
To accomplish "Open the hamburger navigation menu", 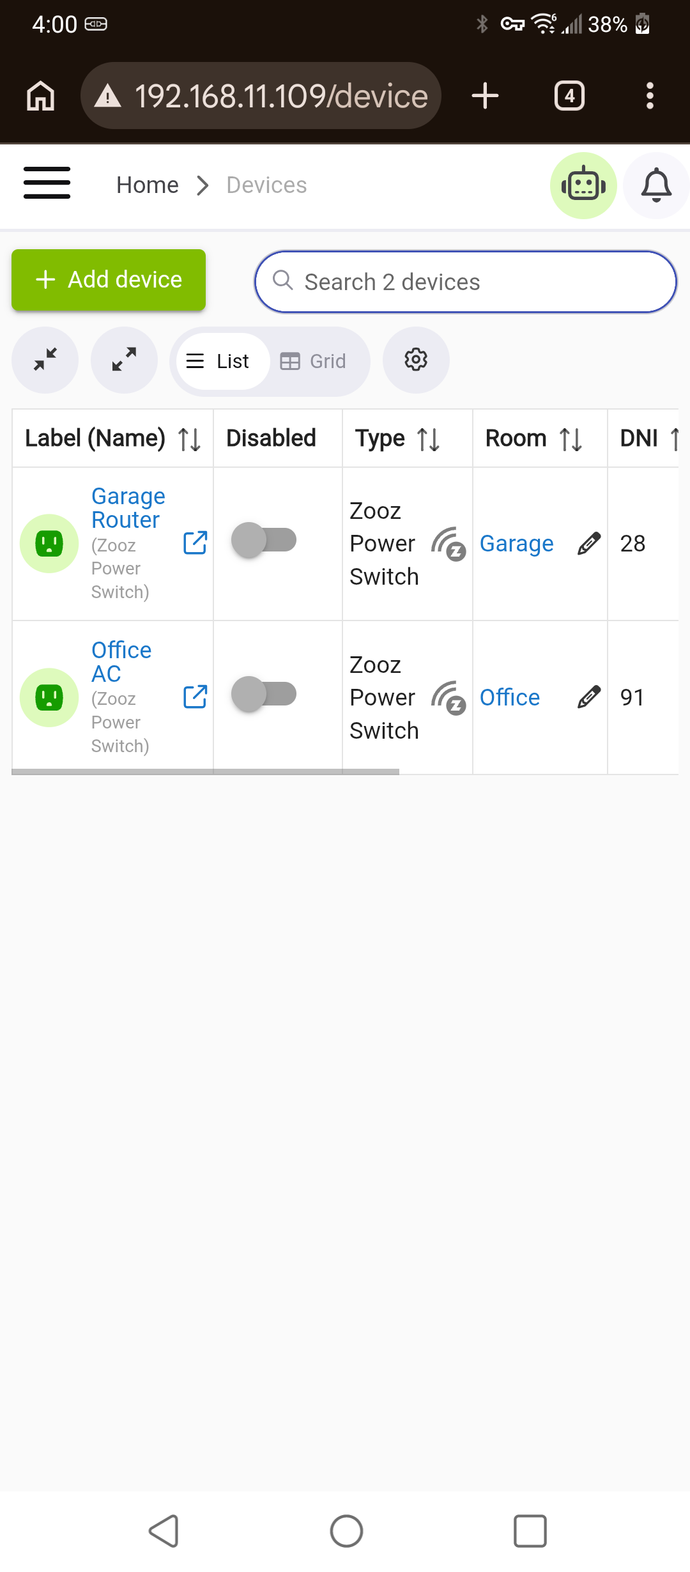I will 47,183.
